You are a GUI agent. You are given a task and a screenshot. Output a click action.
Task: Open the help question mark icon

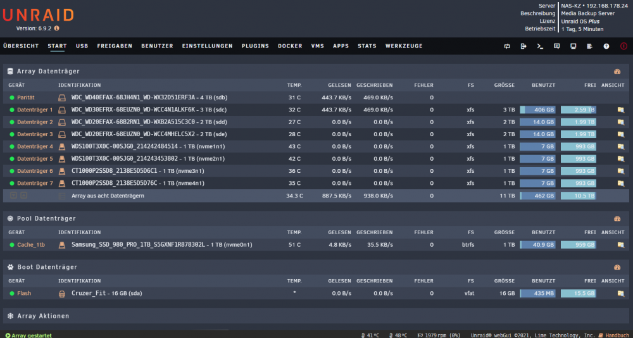(x=606, y=46)
